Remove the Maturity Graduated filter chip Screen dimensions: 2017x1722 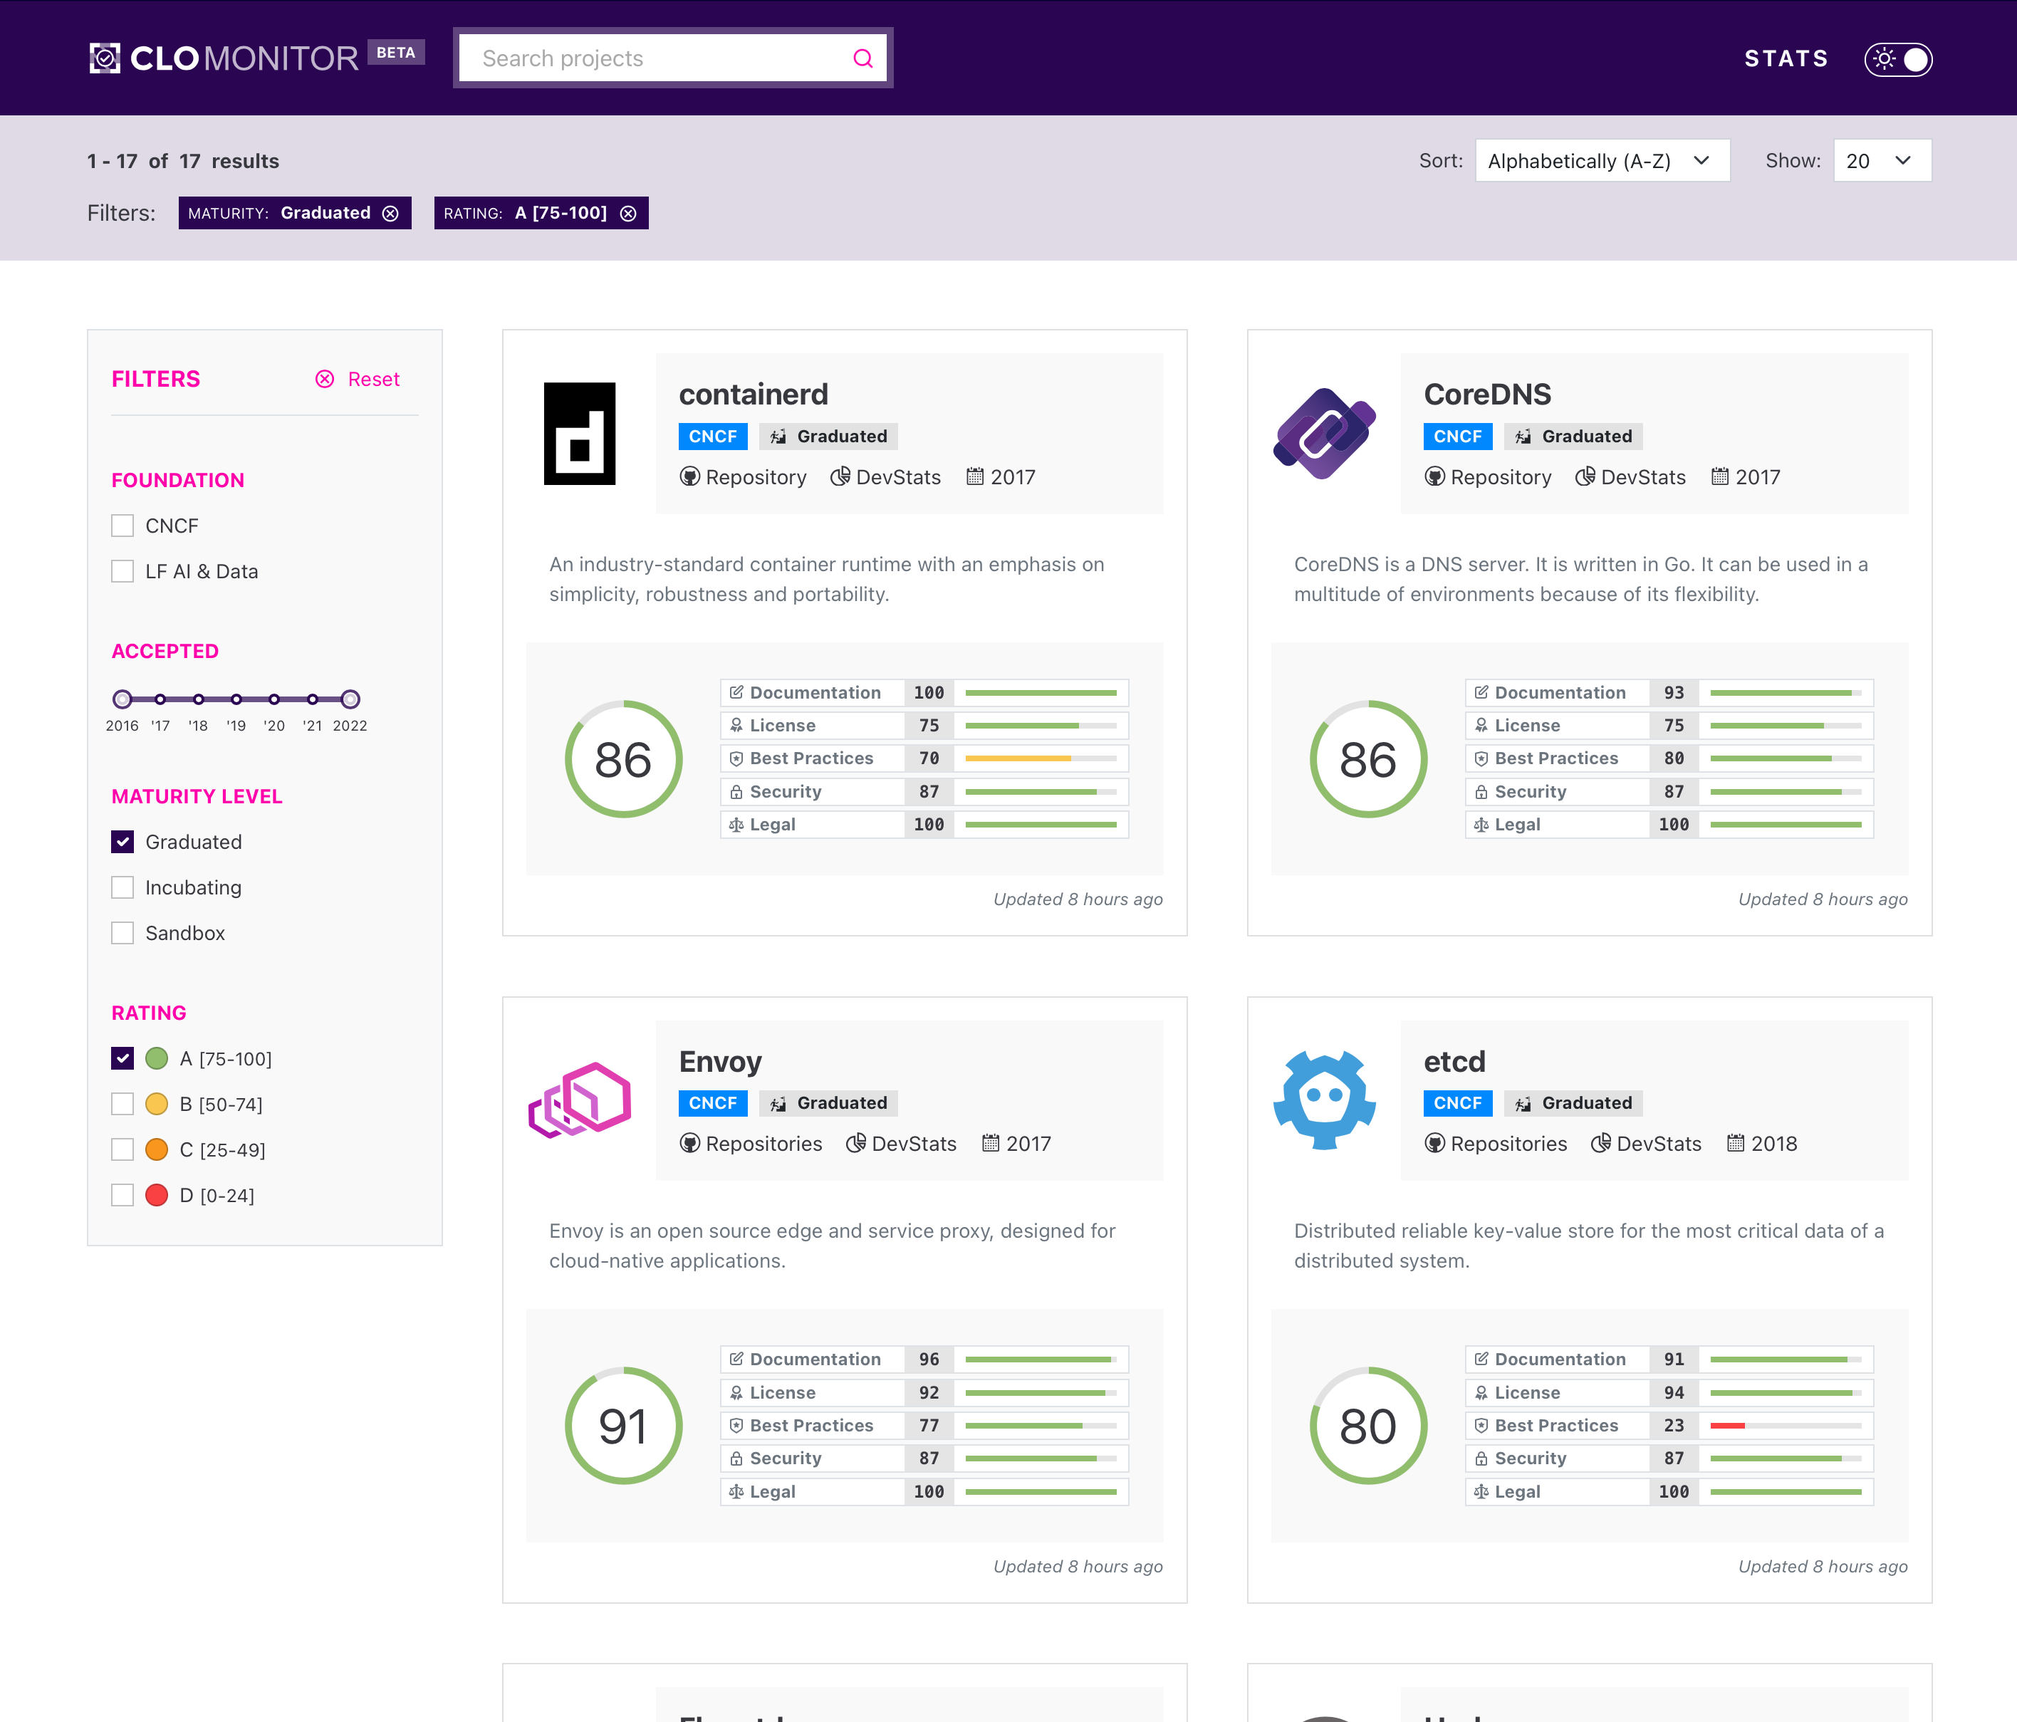pyautogui.click(x=390, y=213)
